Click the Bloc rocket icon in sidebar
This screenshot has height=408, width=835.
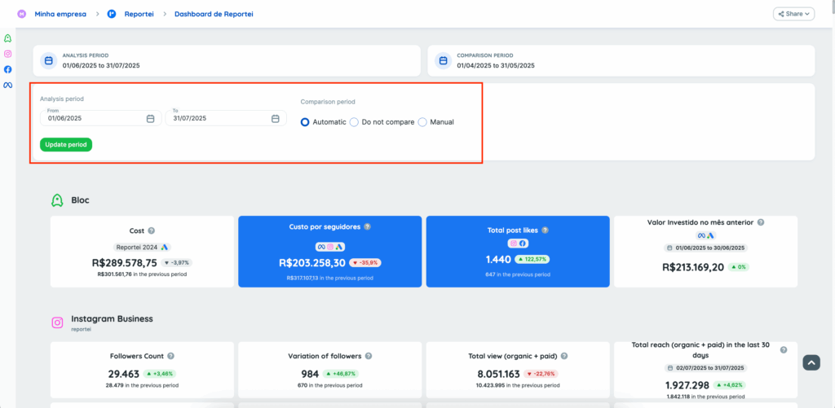[8, 38]
